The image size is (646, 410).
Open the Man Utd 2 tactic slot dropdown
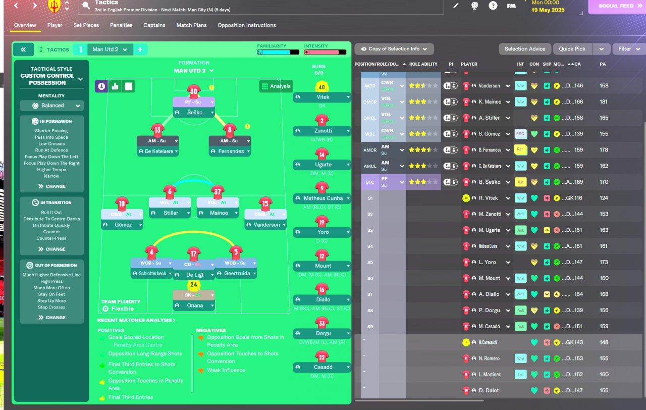111,49
